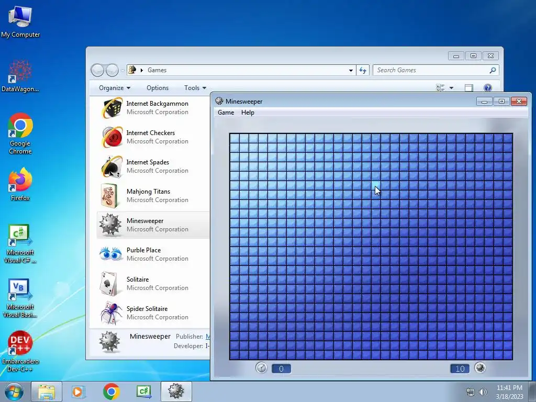Viewport: 536px width, 402px height.
Task: Expand the Organize dropdown
Action: [x=115, y=88]
